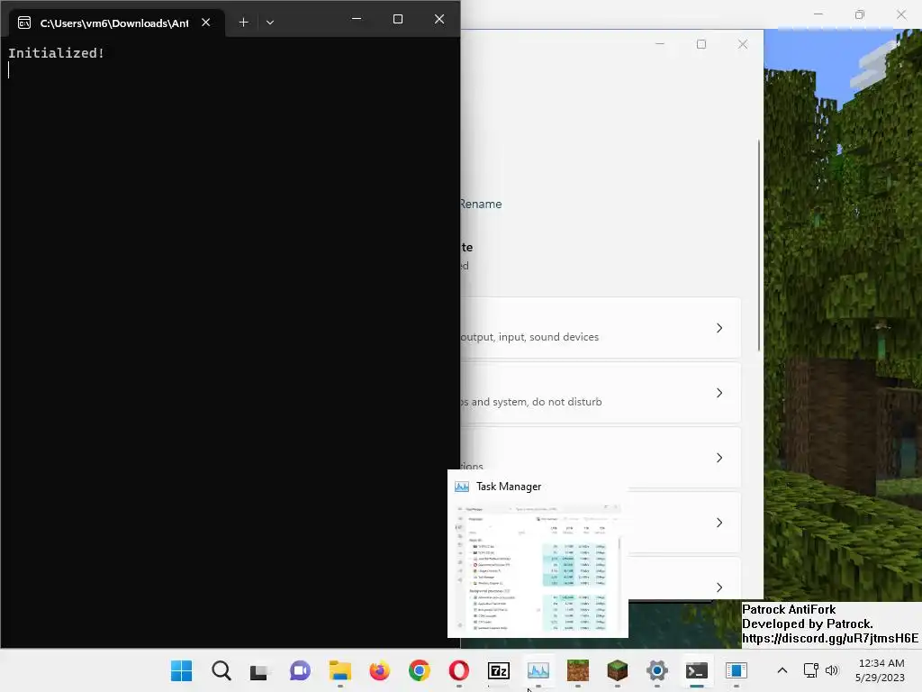Expand the do not disturb settings row

(x=600, y=393)
